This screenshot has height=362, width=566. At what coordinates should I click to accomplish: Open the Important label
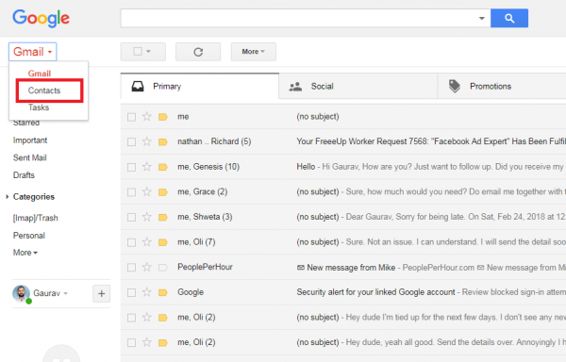click(x=30, y=140)
